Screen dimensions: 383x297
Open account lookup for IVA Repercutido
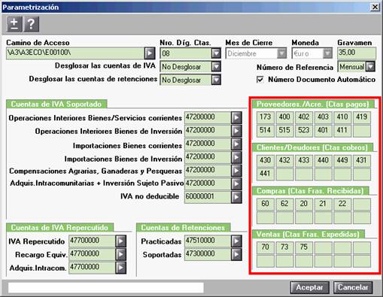pos(121,241)
